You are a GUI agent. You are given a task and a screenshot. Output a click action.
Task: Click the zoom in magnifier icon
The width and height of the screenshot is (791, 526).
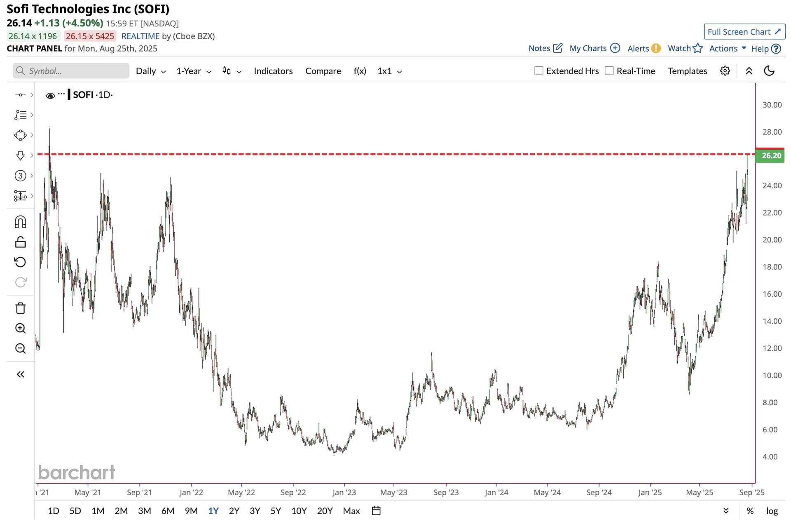click(20, 328)
